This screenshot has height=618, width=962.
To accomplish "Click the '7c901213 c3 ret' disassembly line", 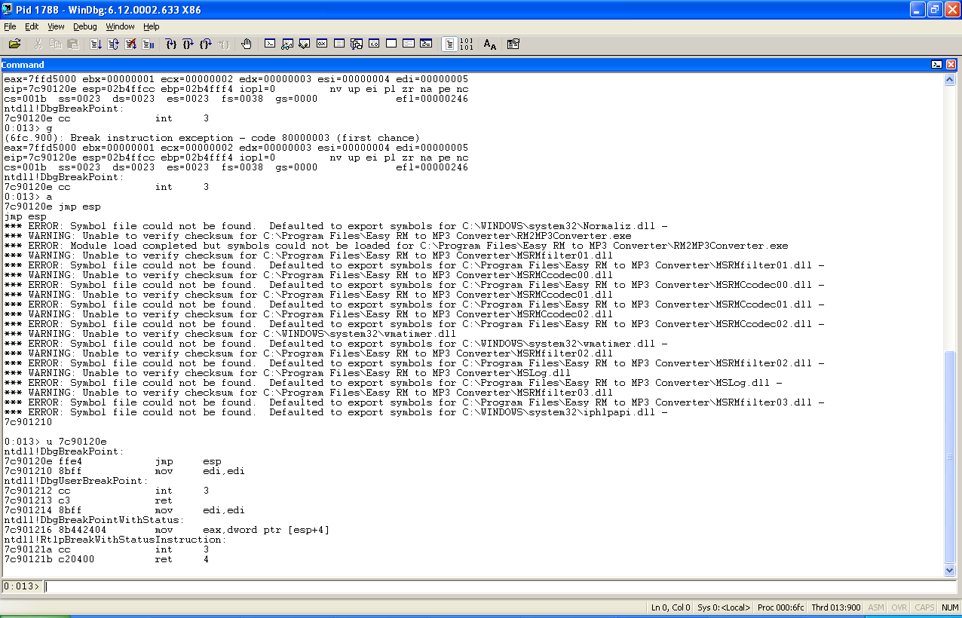I will click(89, 500).
